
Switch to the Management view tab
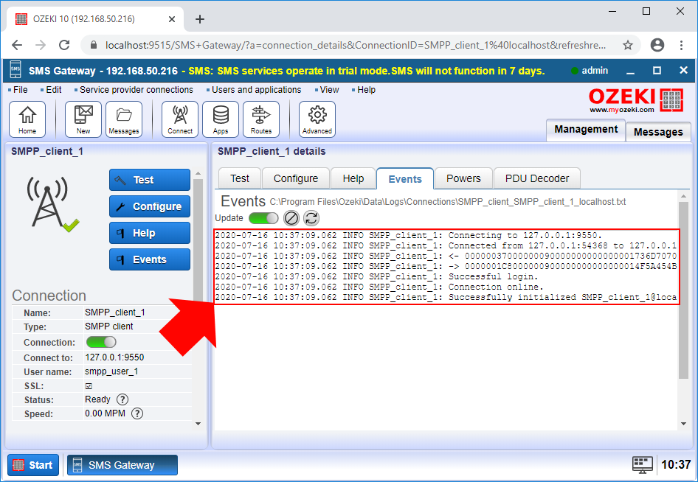point(586,130)
